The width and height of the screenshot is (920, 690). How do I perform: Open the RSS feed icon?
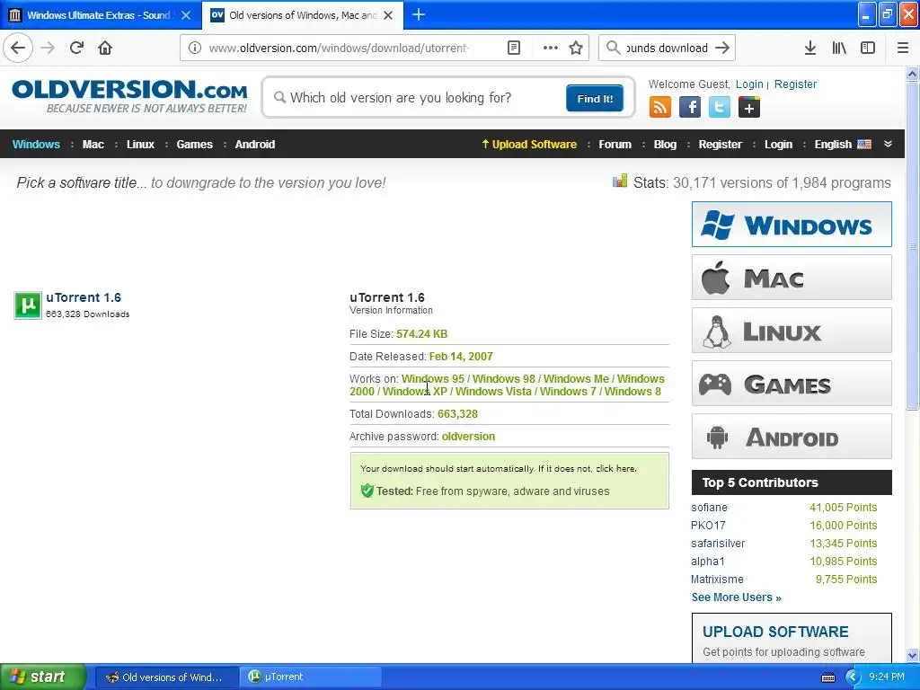660,108
